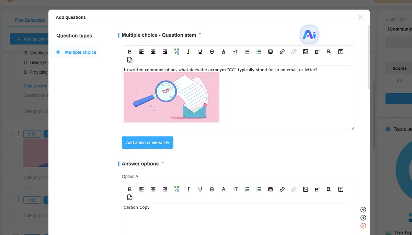Check the 3/12 question checkbox behind dialog
This screenshot has height=235, width=412.
[15, 199]
